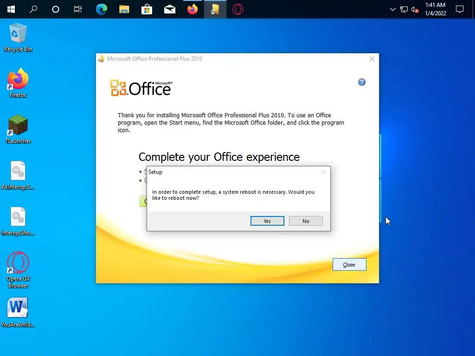Open the Windows Start menu
The image size is (475, 356).
pyautogui.click(x=11, y=9)
